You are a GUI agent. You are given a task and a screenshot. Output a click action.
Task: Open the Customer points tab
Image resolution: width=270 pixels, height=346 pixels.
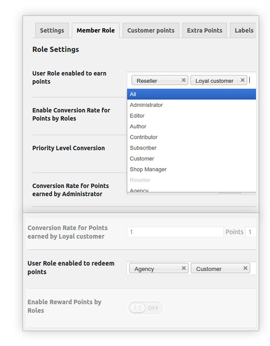coord(151,31)
